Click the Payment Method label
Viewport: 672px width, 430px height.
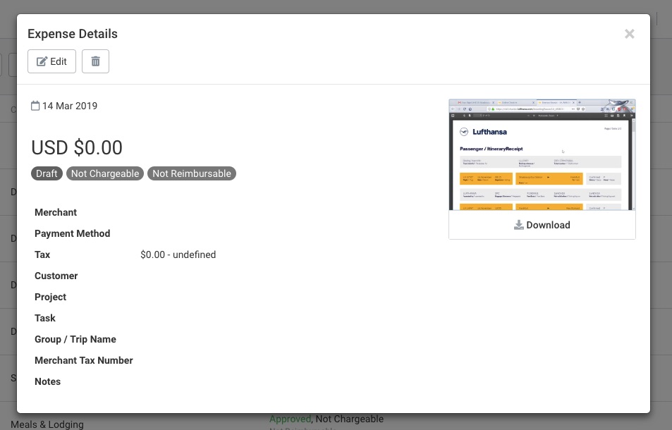coord(73,233)
